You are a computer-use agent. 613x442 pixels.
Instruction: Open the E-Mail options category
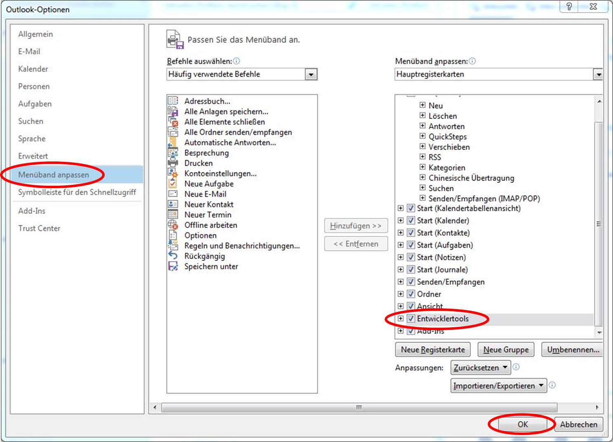(x=29, y=52)
